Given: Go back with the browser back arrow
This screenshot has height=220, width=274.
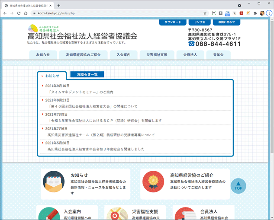Looking at the screenshot, I should pyautogui.click(x=5, y=13).
